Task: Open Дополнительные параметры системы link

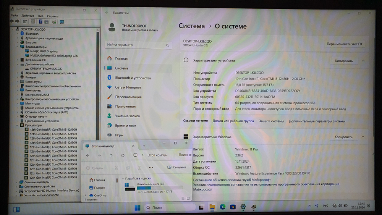Action: coord(317,121)
